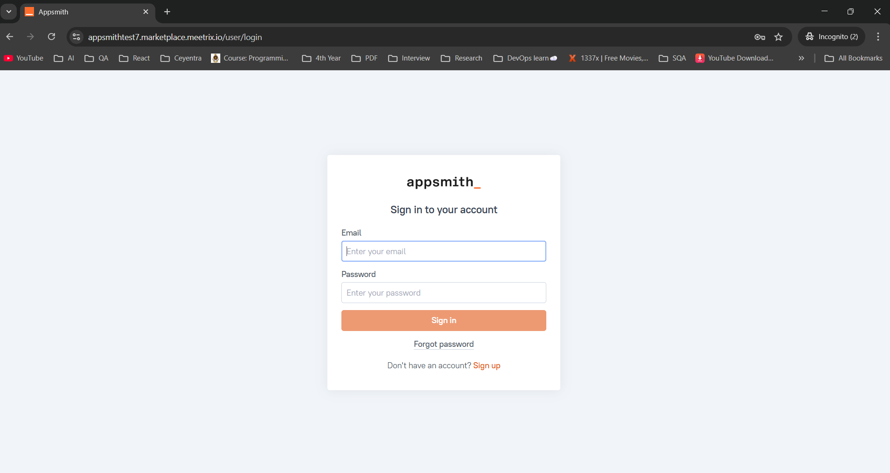The height and width of the screenshot is (473, 890).
Task: Open the QA bookmark folder
Action: pos(96,58)
